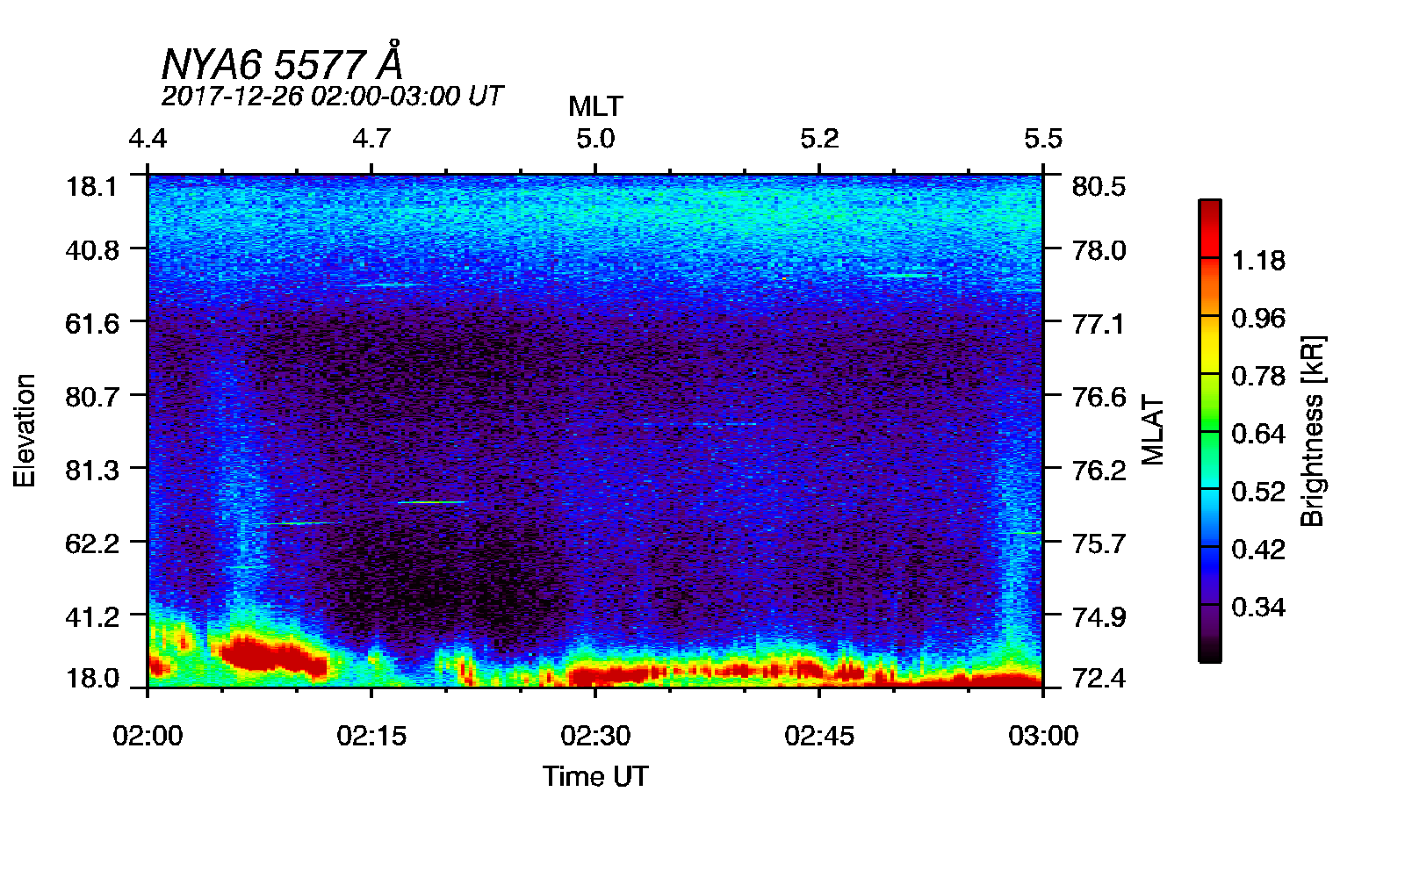Click colorbar value 0.34
This screenshot has height=878, width=1405.
click(1258, 607)
